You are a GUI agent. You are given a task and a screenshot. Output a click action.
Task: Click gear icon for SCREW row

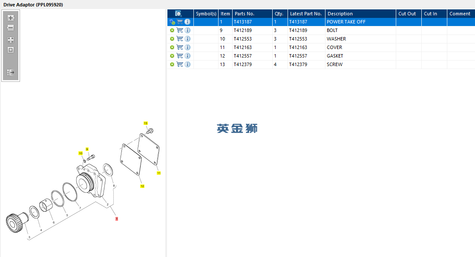(x=172, y=64)
